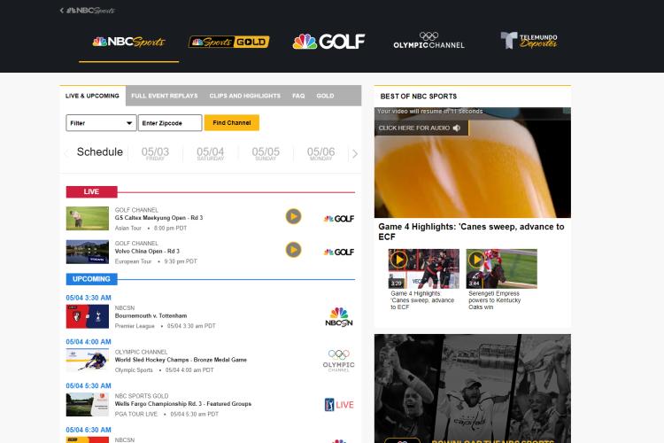Screen dimensions: 664x443
Task: Open the NBC Sports app download banner
Action: click(x=473, y=388)
